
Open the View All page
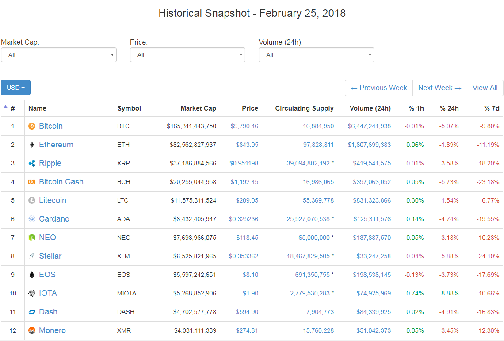pos(485,88)
